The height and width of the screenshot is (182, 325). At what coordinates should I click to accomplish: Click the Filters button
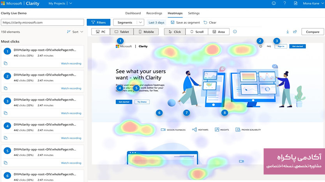(99, 22)
